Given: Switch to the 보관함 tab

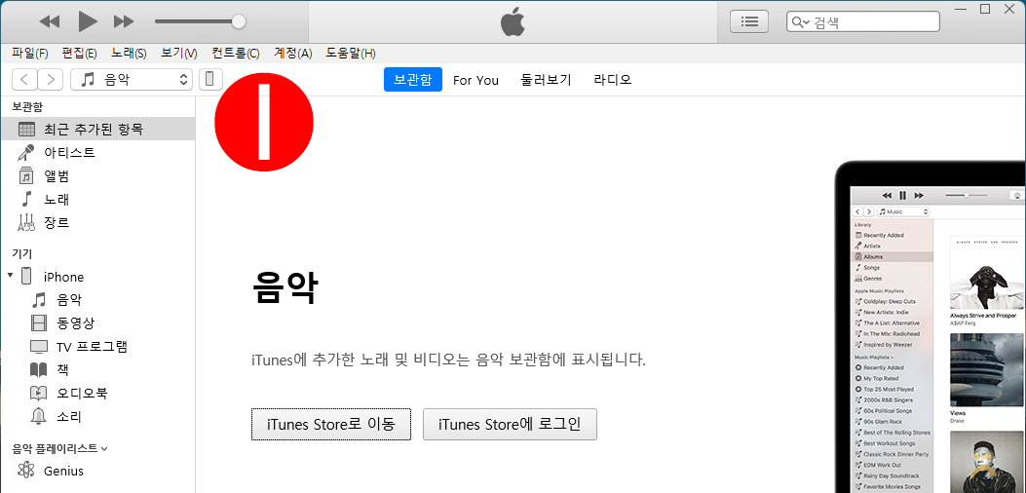Looking at the screenshot, I should pyautogui.click(x=413, y=80).
